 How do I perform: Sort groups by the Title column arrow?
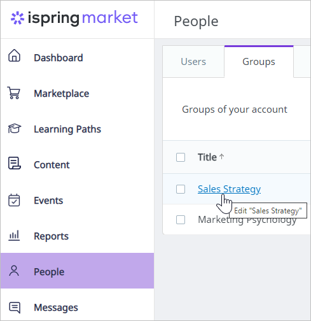coord(222,157)
